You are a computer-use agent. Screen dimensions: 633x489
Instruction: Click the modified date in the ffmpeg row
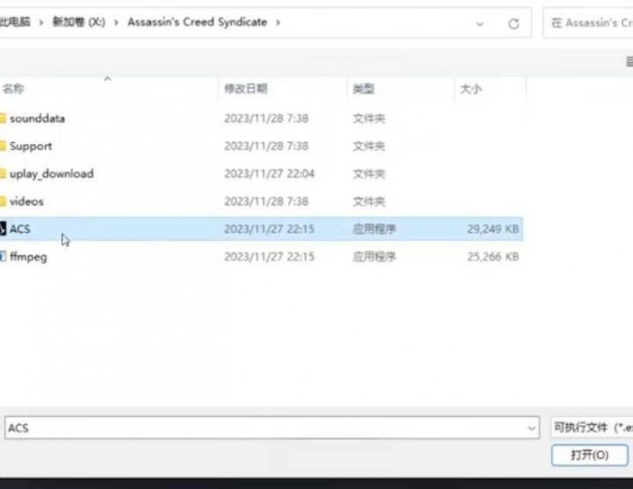[x=269, y=256]
